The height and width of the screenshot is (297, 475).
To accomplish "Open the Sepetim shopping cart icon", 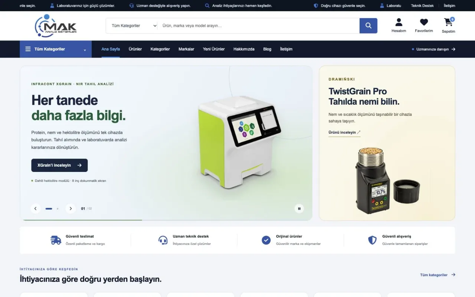I will pos(448,22).
